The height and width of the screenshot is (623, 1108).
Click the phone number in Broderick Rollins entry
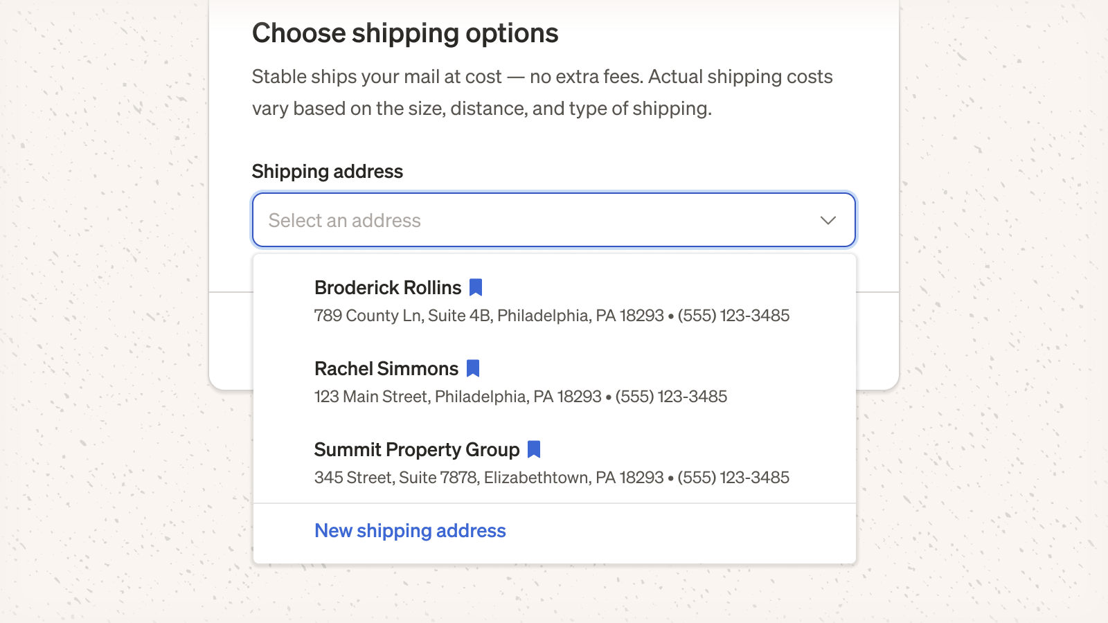pos(733,316)
